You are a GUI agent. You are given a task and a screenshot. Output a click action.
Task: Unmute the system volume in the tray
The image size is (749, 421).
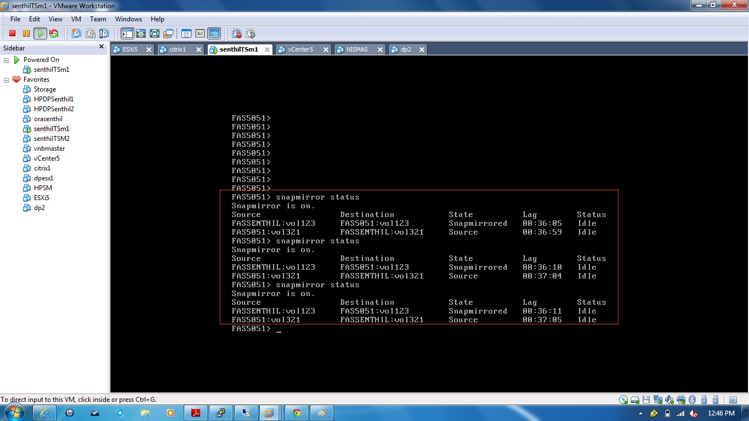(693, 413)
